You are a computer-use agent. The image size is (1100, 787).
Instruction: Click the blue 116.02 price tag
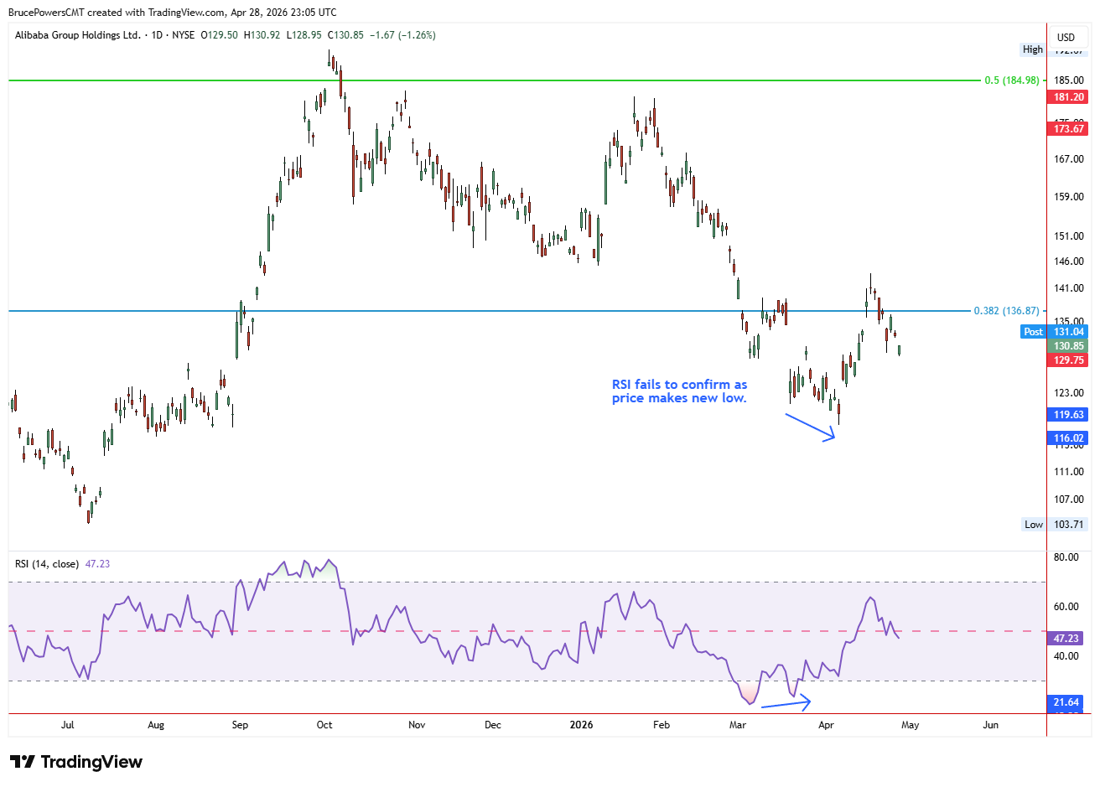[1069, 438]
